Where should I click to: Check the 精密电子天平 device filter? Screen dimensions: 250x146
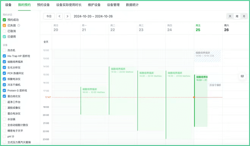pyautogui.click(x=4, y=131)
